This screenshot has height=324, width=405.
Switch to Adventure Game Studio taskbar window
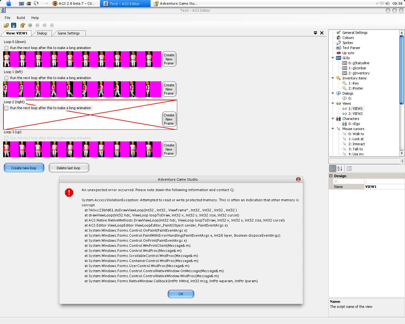click(176, 3)
